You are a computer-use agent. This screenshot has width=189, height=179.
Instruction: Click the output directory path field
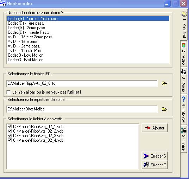coord(82,109)
